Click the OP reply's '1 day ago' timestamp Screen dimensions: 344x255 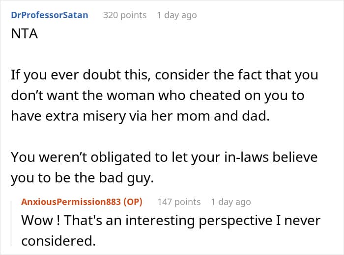[230, 202]
